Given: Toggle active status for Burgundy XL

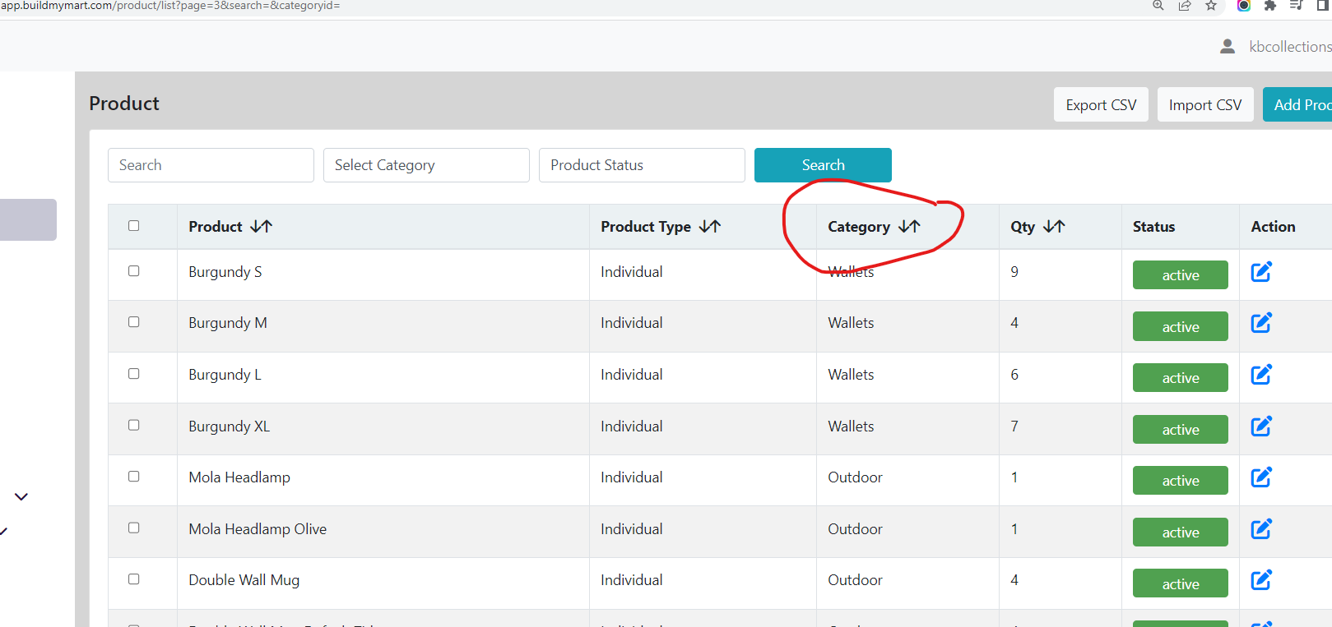Looking at the screenshot, I should [1181, 429].
